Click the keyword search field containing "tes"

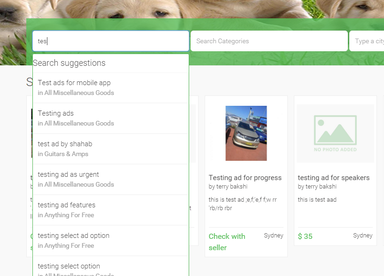click(x=110, y=41)
